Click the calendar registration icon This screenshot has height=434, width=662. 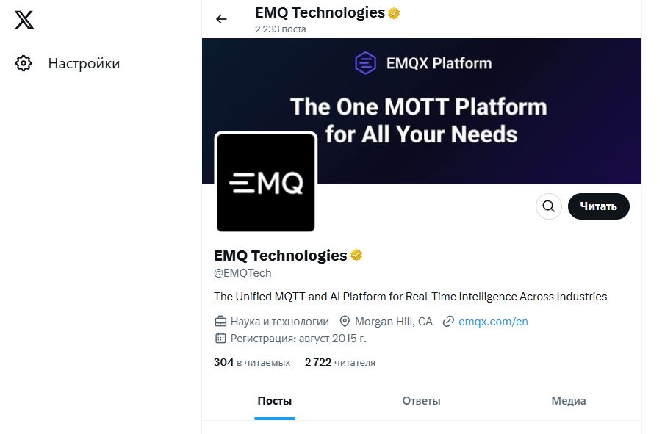point(220,339)
